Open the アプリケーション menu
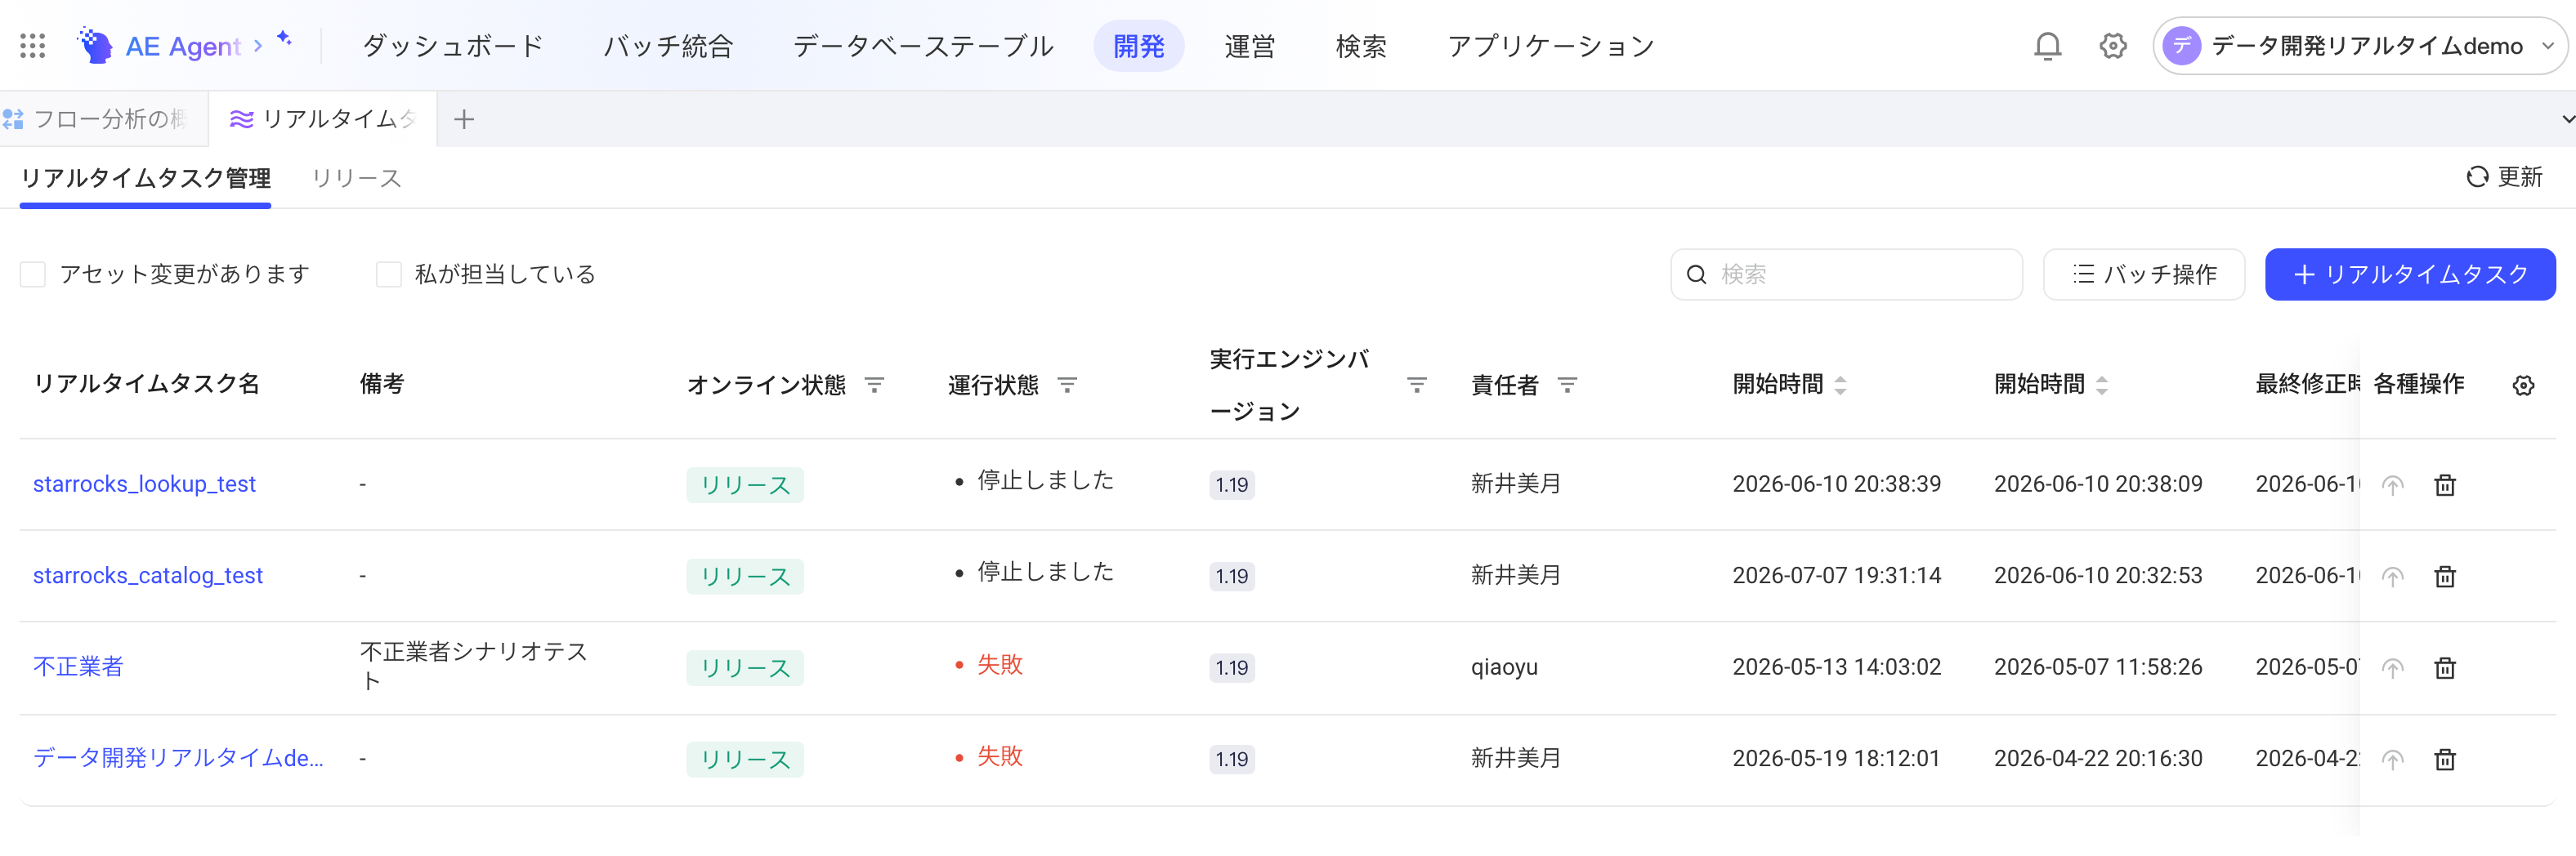Screen dimensions: 2576x856 tap(1550, 46)
